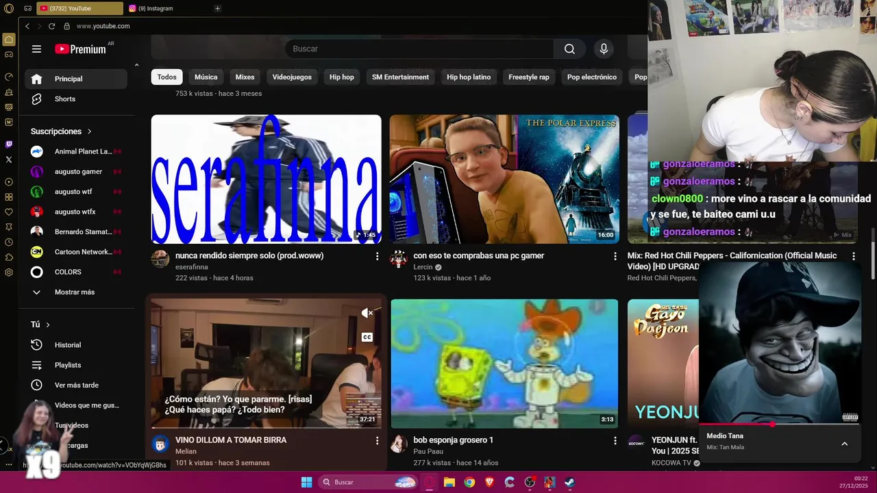Viewport: 877px width, 493px height.
Task: Click the YouTube Buscar search field
Action: (419, 49)
